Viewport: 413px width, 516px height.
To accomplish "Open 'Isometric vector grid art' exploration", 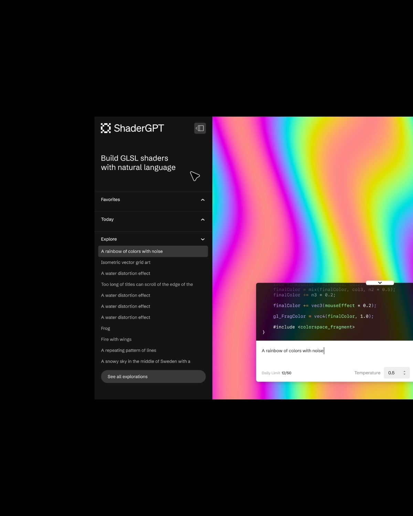I will 126,262.
